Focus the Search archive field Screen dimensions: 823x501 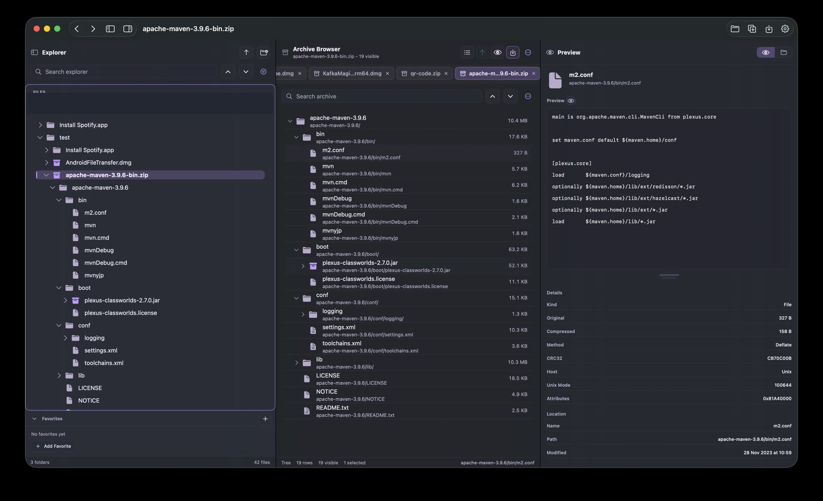tap(382, 96)
